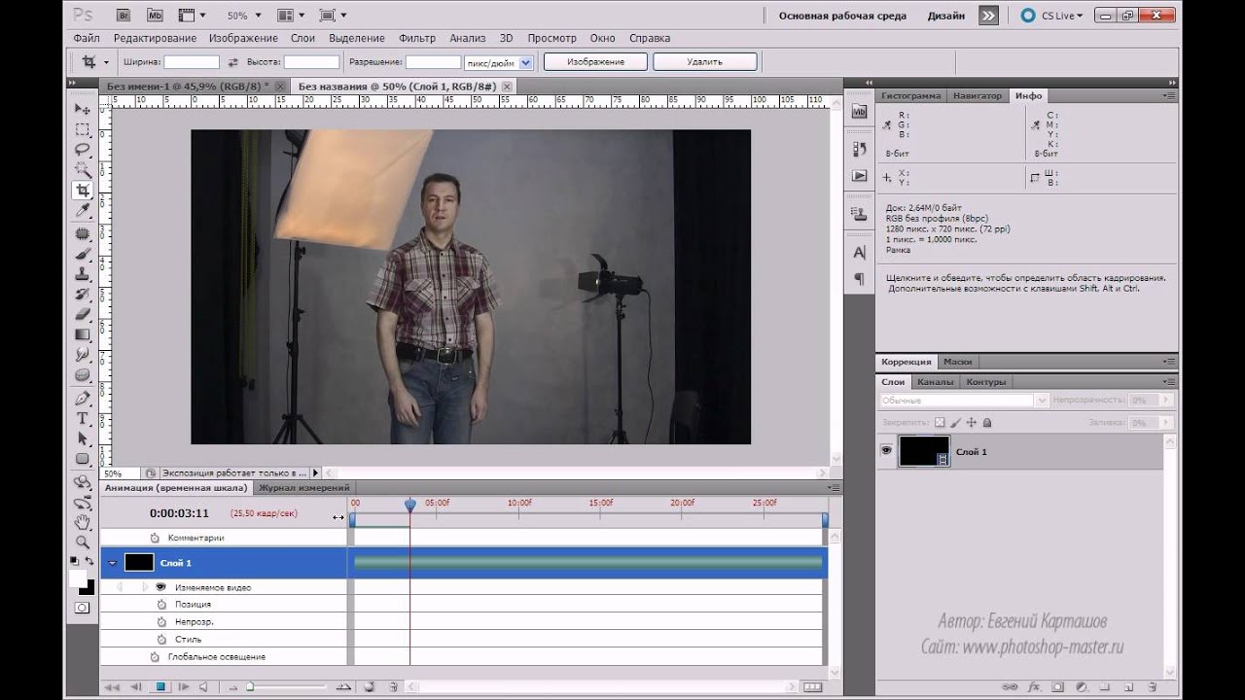The width and height of the screenshot is (1245, 700).
Task: Open the Слои menu in menu bar
Action: [302, 38]
